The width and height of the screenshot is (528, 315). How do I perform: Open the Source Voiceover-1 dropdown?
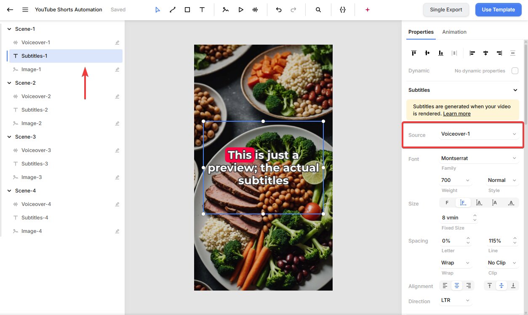point(479,134)
